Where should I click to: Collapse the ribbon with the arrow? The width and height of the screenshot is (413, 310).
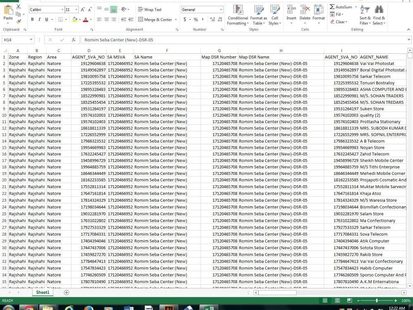[x=408, y=29]
